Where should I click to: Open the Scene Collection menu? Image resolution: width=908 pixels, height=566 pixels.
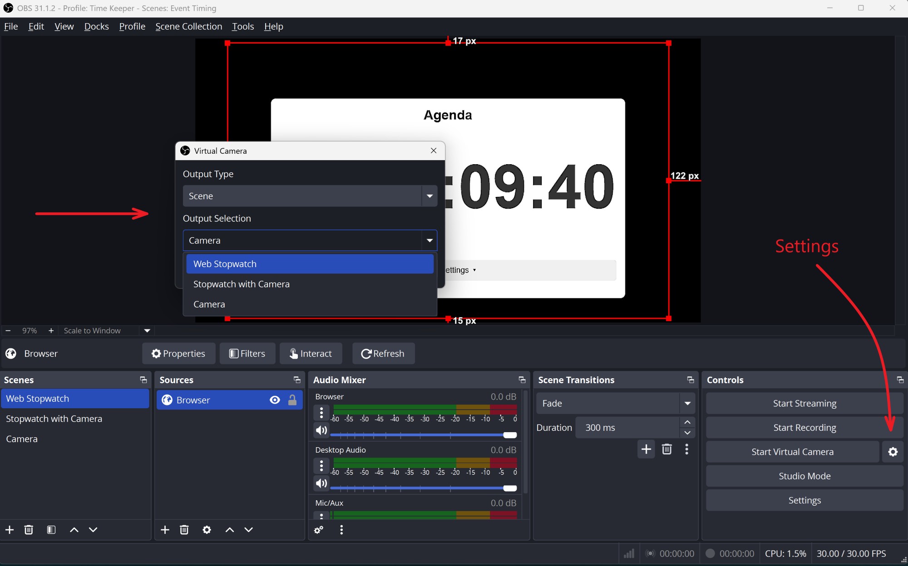[x=188, y=26]
